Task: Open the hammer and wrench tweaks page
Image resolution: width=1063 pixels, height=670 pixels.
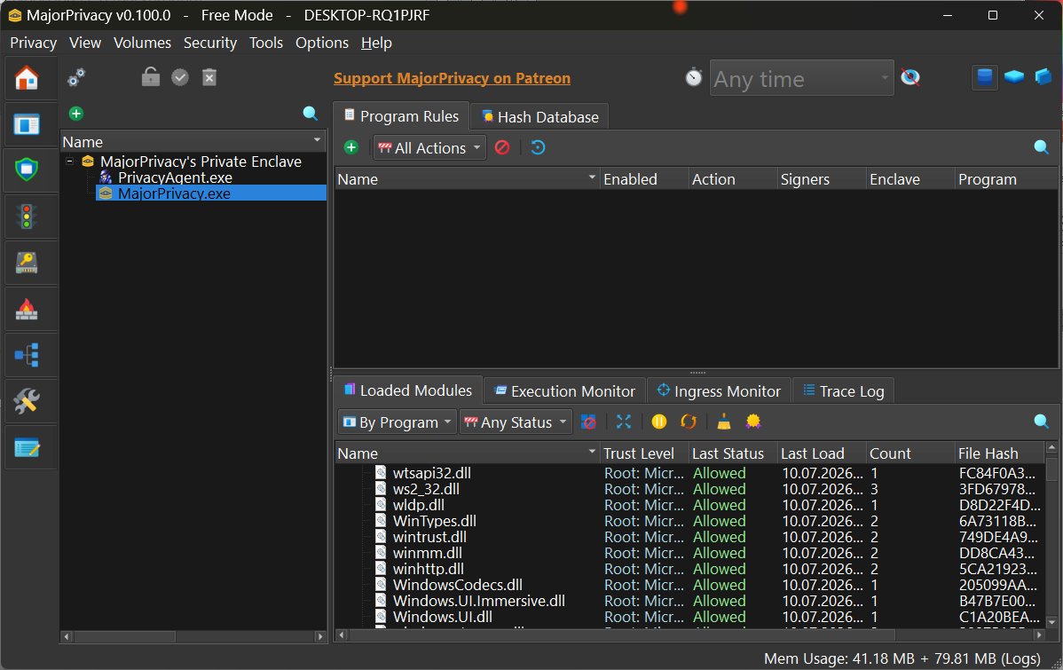Action: (x=27, y=401)
